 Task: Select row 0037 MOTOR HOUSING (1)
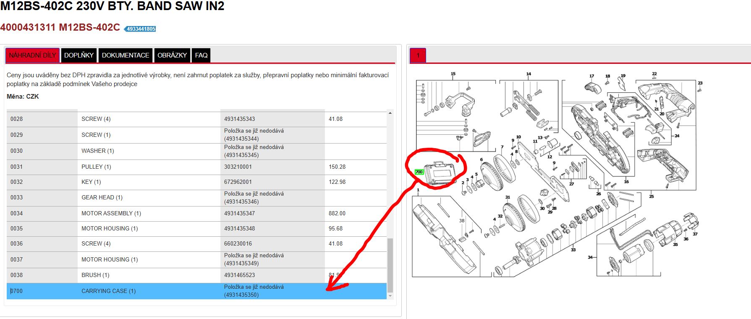point(196,260)
